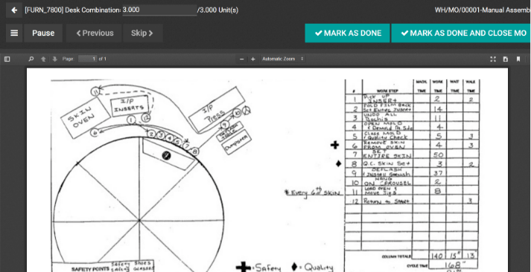The image size is (531, 272).
Task: Edit the quantity field showing 3.000
Action: click(159, 10)
